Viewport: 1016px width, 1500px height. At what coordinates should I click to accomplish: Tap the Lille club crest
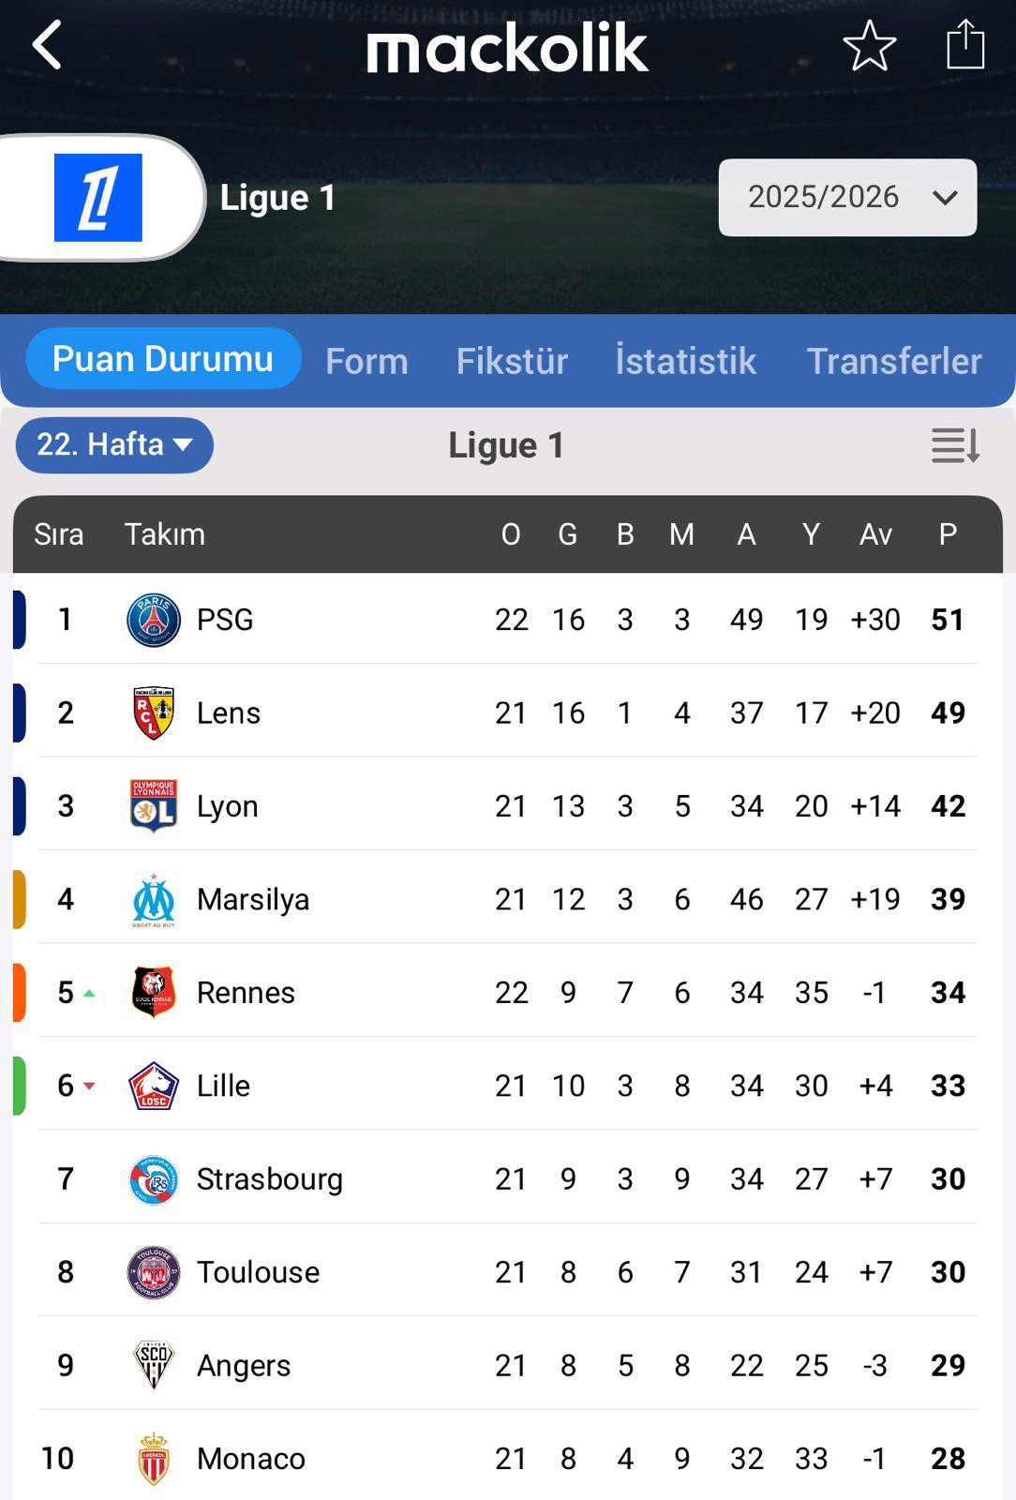pyautogui.click(x=154, y=1086)
